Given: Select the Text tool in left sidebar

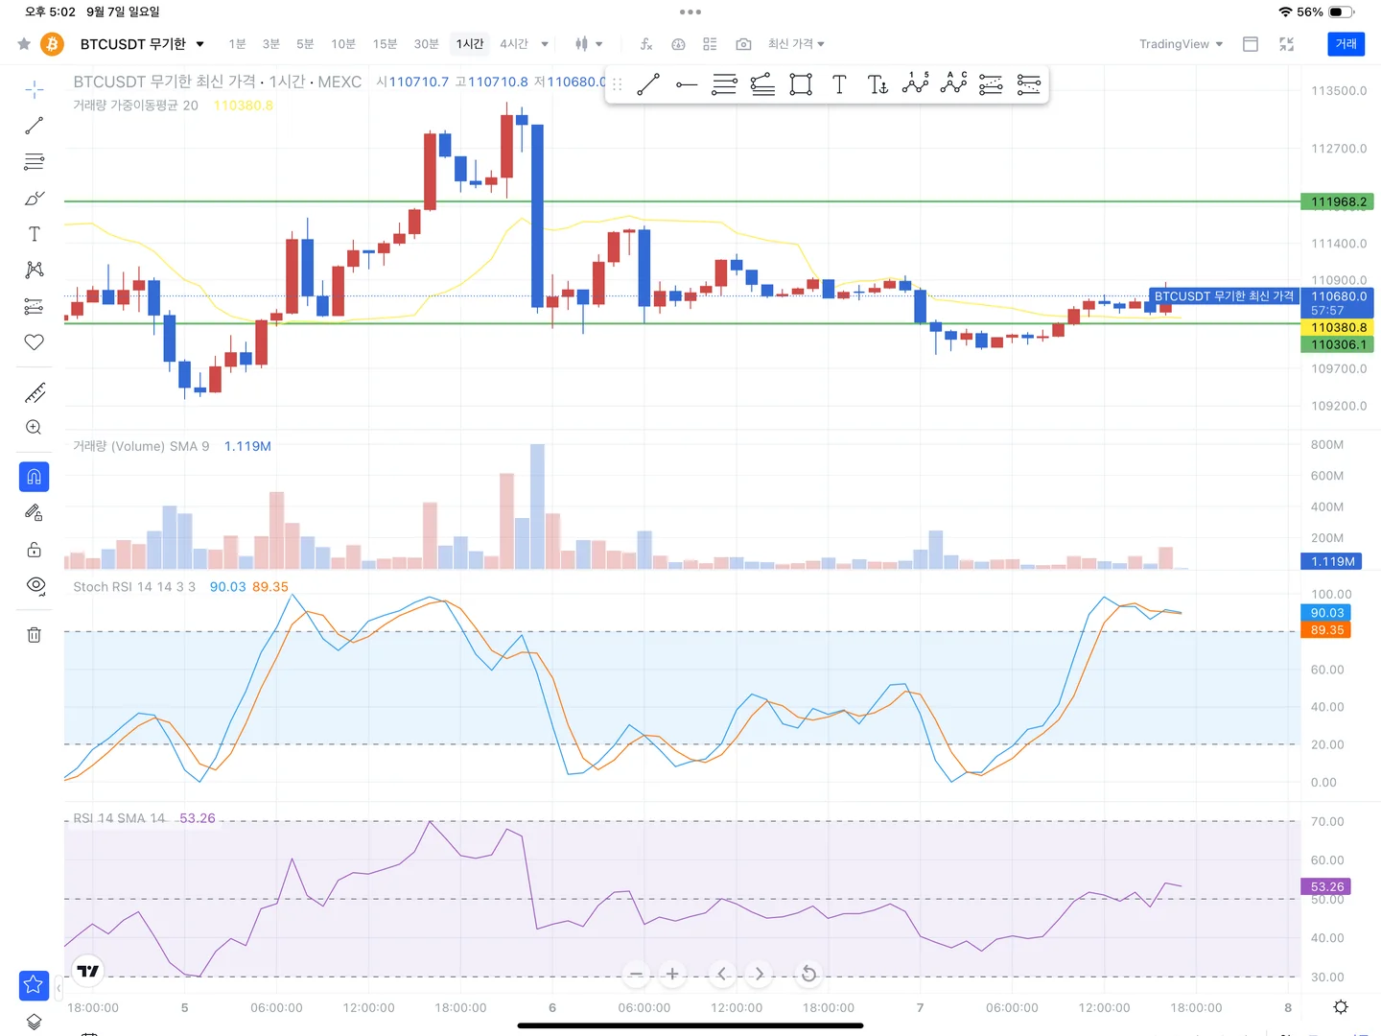Looking at the screenshot, I should click(x=35, y=234).
